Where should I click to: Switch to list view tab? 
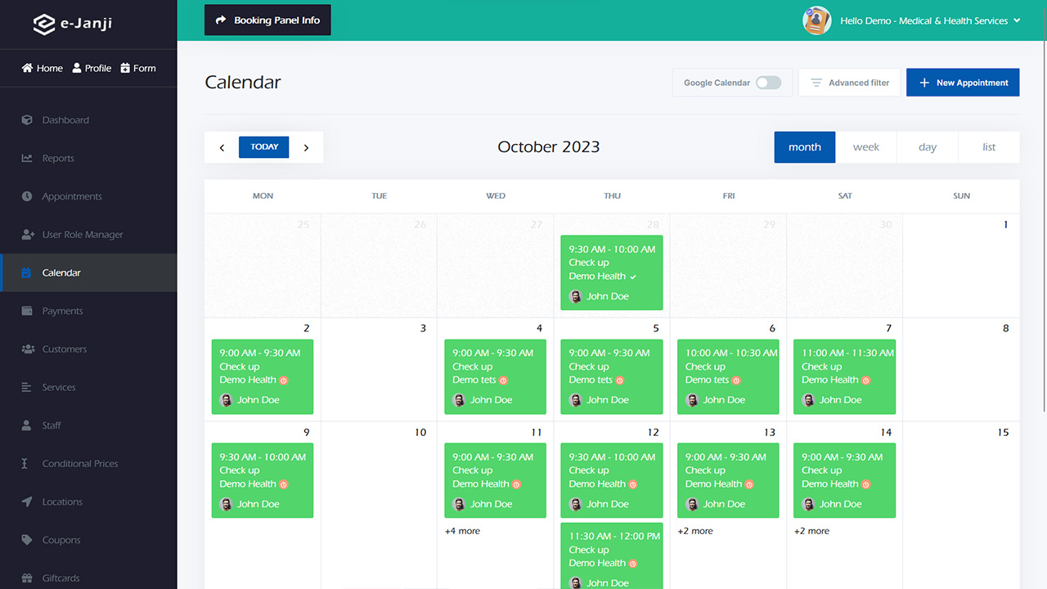989,147
